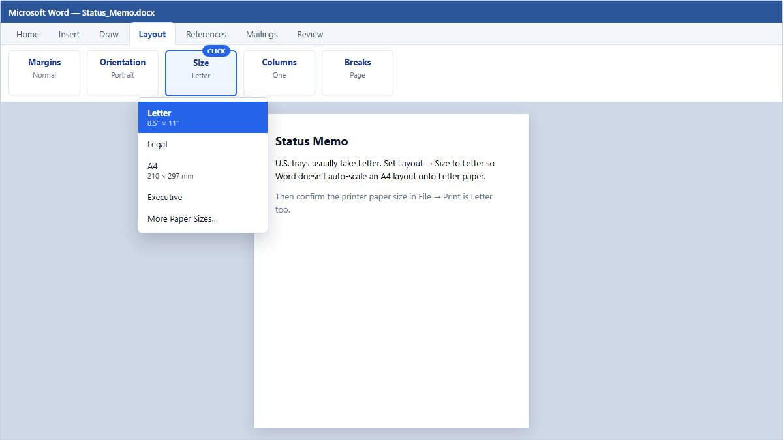Collapse the Size dropdown button
The width and height of the screenshot is (783, 440).
[201, 73]
